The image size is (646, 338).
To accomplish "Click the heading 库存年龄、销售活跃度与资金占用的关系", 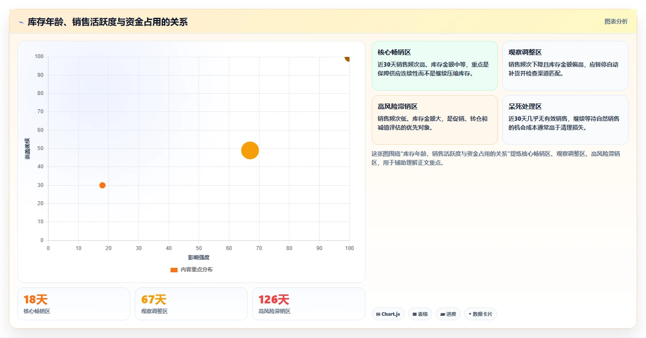I will (x=108, y=22).
